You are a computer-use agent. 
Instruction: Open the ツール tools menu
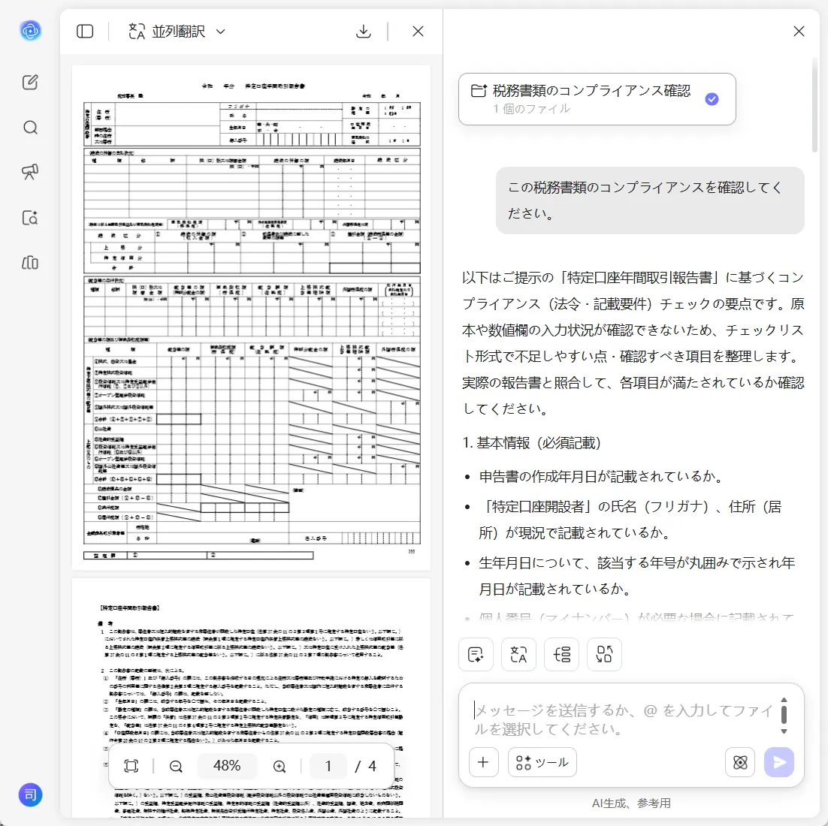[542, 762]
